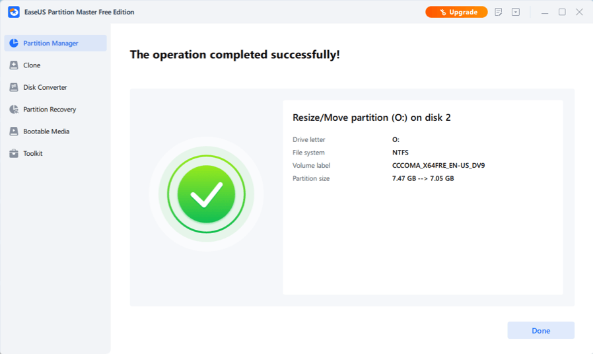The image size is (593, 354).
Task: Open the Disk Converter tool
Action: tap(45, 87)
